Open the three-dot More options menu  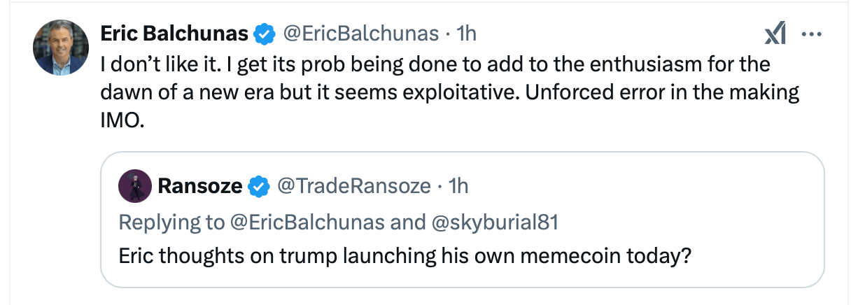coord(810,34)
